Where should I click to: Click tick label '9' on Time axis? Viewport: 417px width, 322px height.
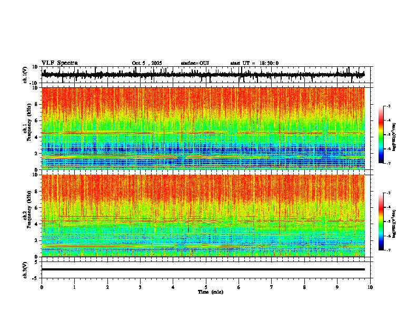pyautogui.click(x=337, y=287)
